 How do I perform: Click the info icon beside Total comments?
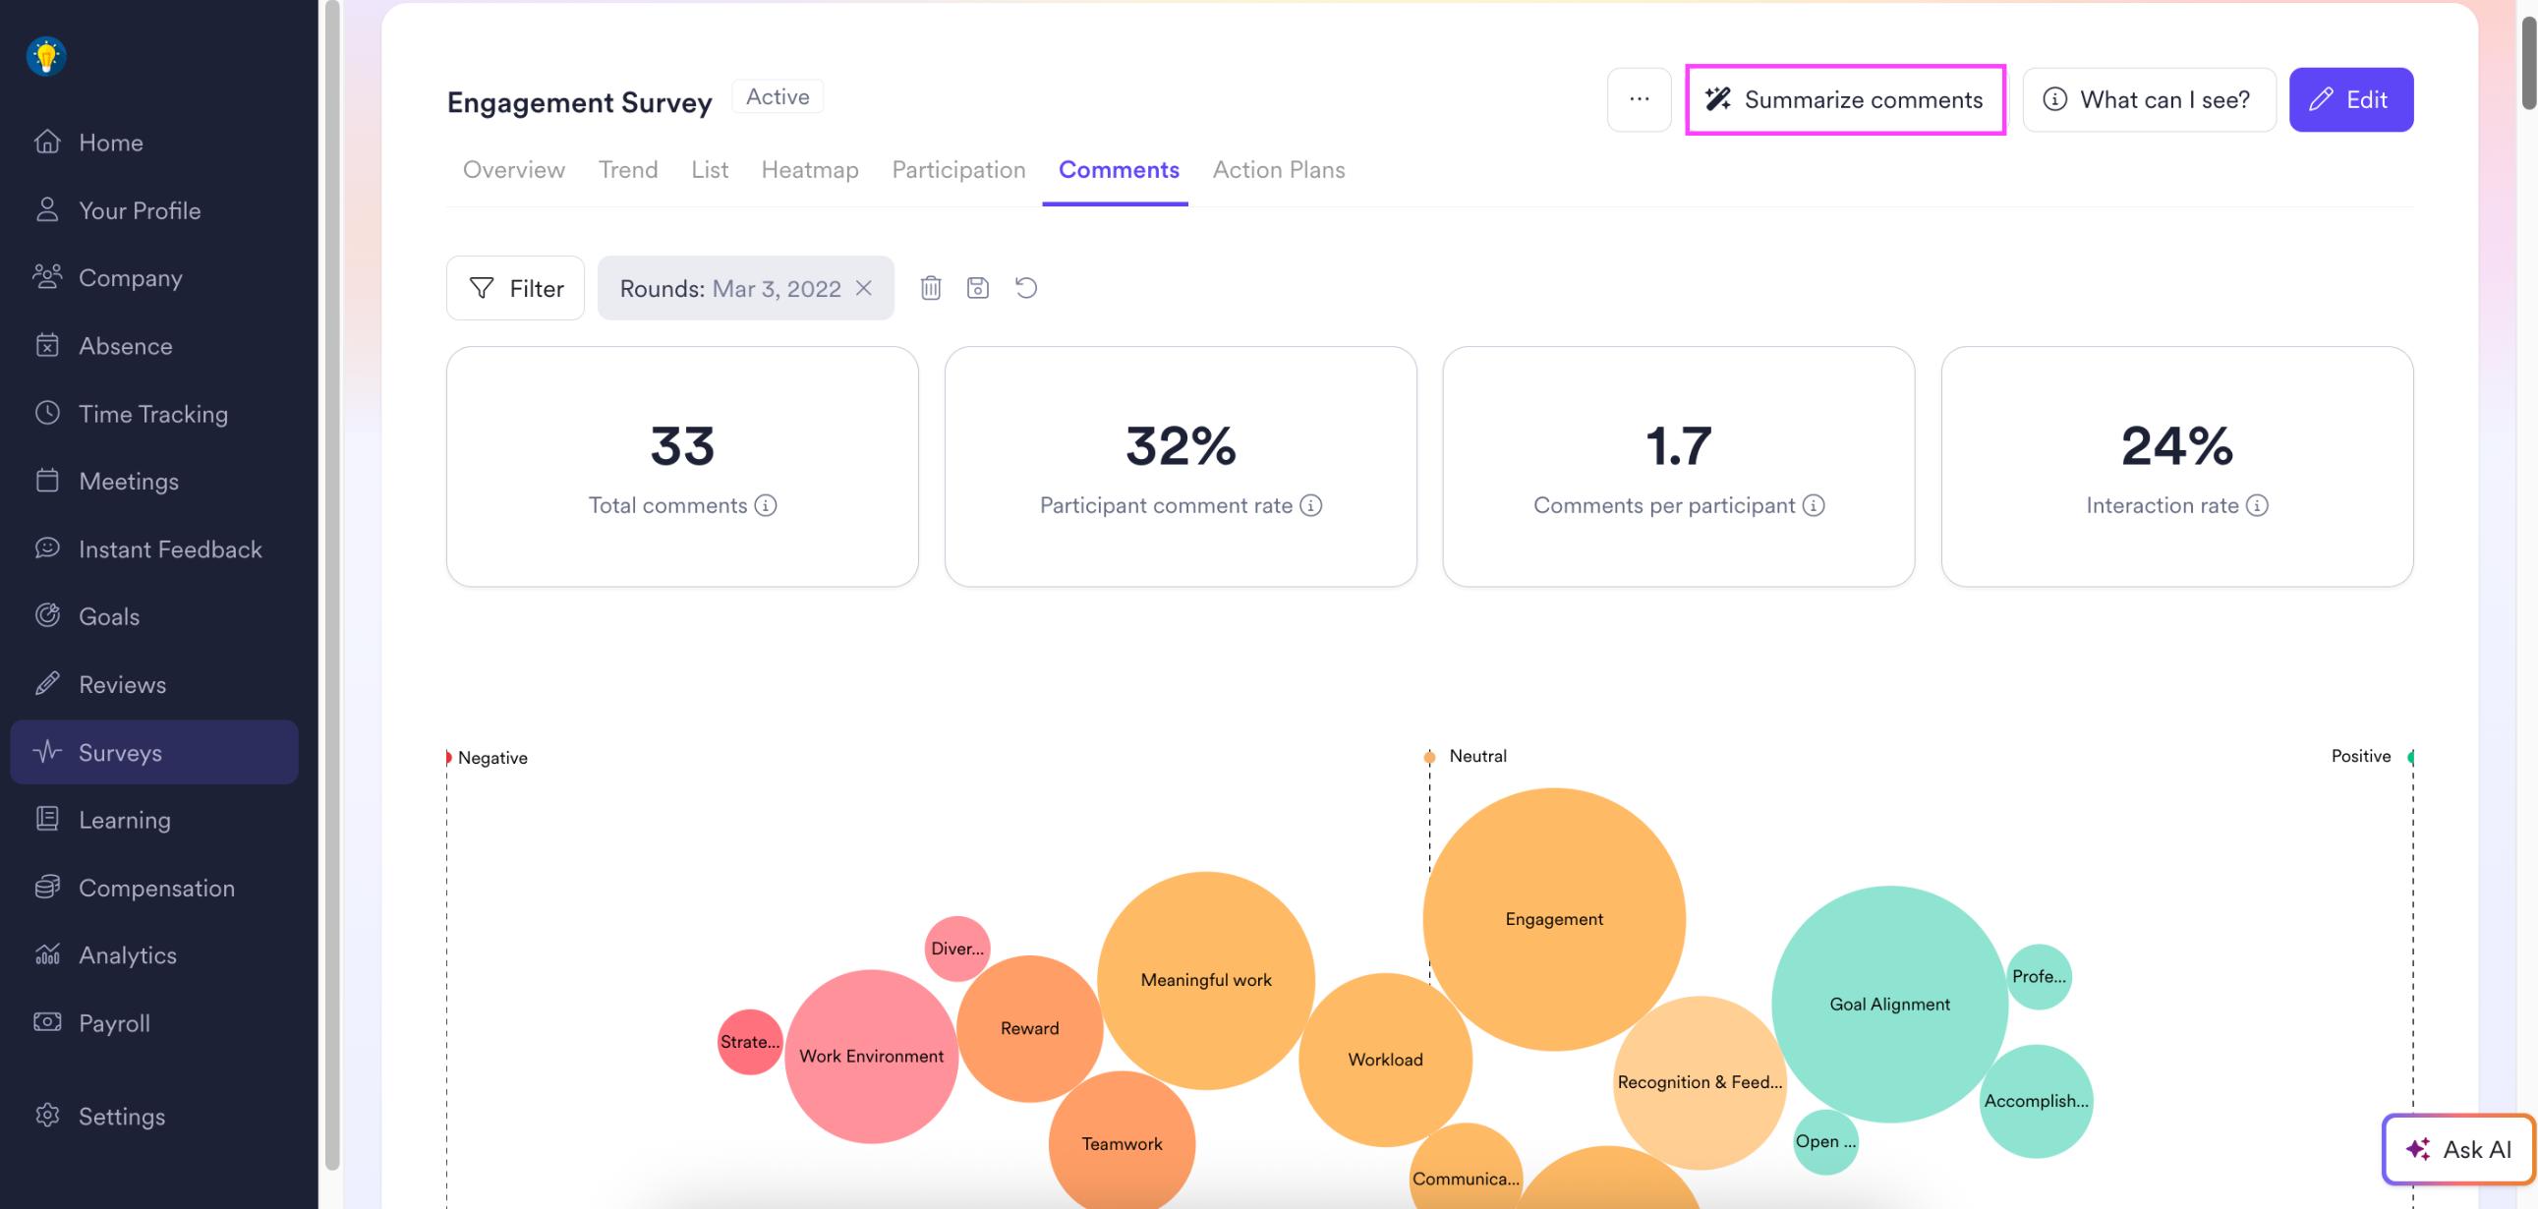[x=766, y=505]
